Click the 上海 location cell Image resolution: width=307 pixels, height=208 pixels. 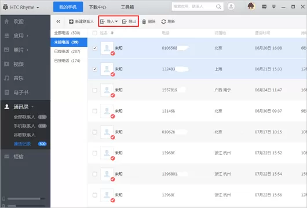pyautogui.click(x=218, y=69)
